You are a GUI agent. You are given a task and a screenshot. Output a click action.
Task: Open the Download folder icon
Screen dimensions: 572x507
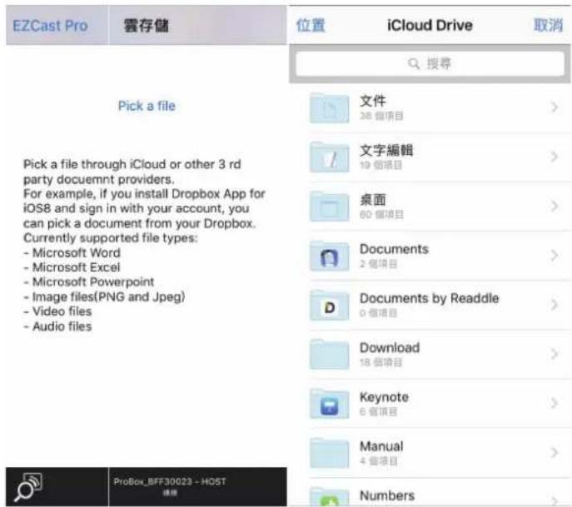tap(330, 355)
